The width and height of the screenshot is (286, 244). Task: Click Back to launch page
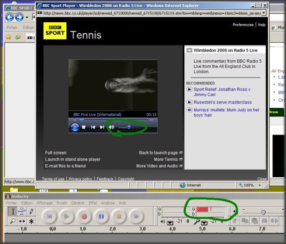pos(159,153)
